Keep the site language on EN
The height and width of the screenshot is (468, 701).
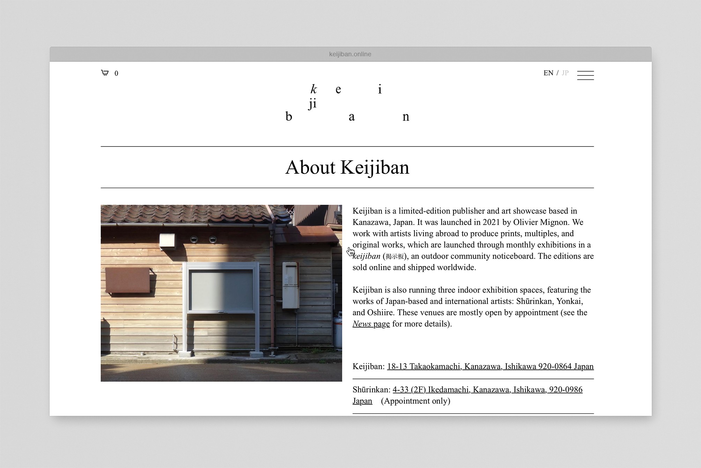coord(548,73)
